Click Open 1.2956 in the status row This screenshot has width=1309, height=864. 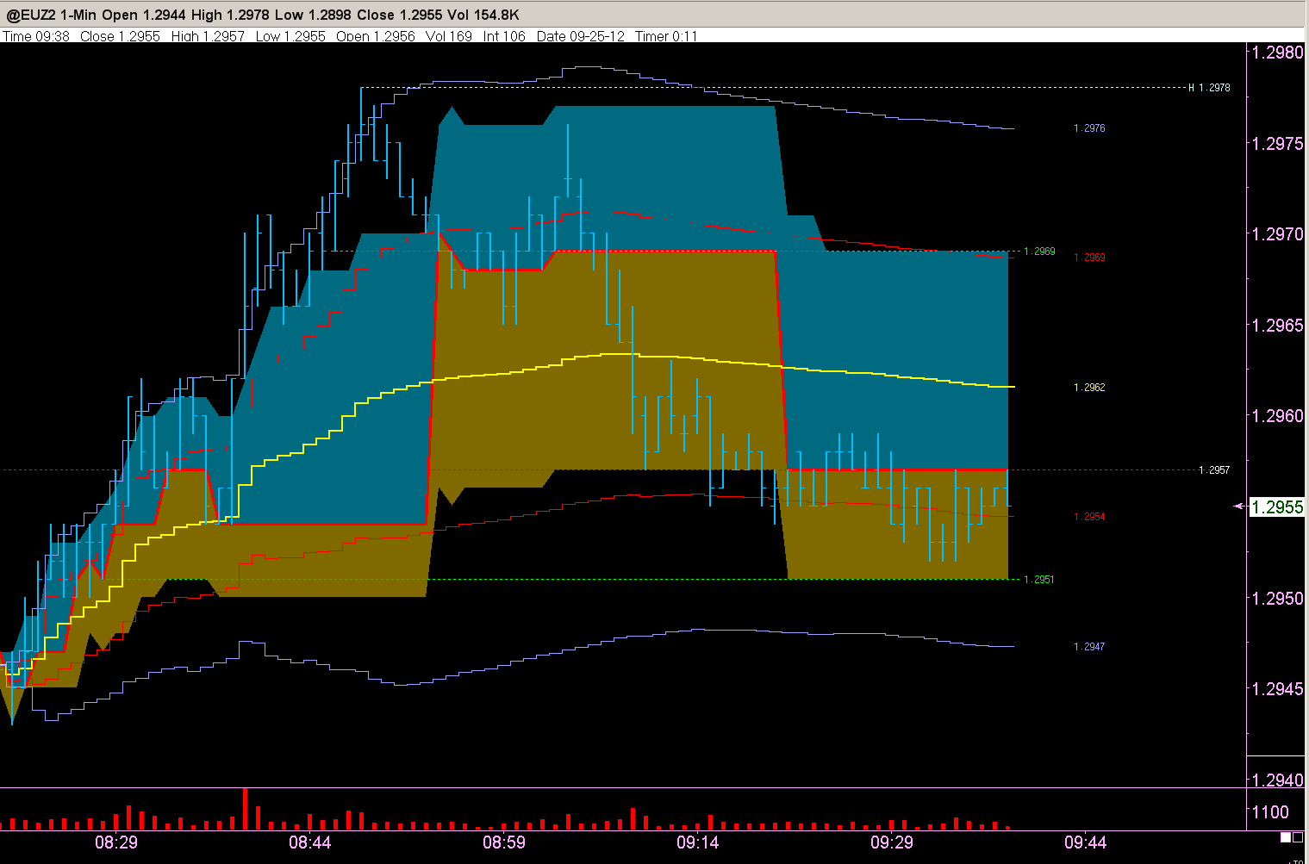(376, 36)
